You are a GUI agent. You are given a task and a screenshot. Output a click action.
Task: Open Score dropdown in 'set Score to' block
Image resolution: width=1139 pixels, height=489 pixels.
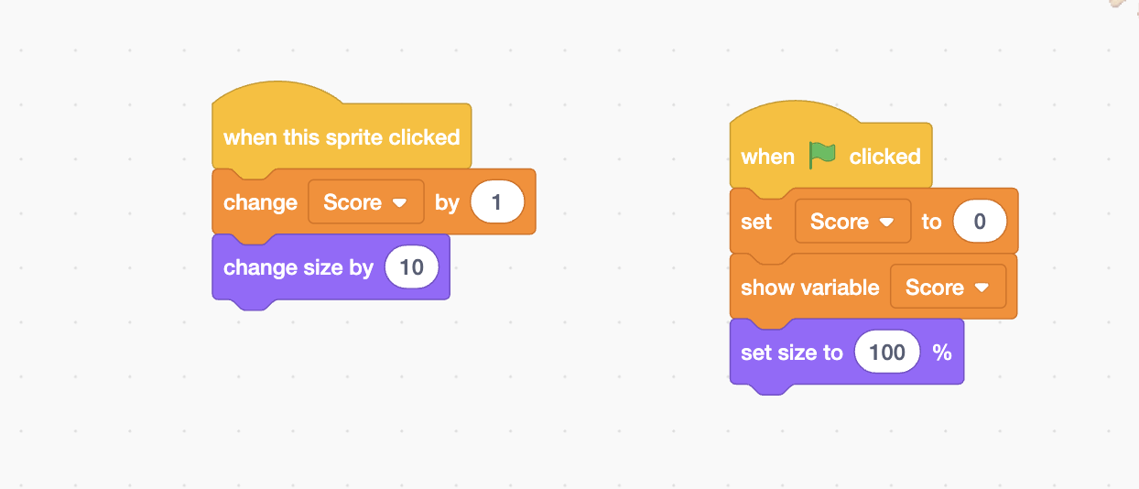[852, 222]
